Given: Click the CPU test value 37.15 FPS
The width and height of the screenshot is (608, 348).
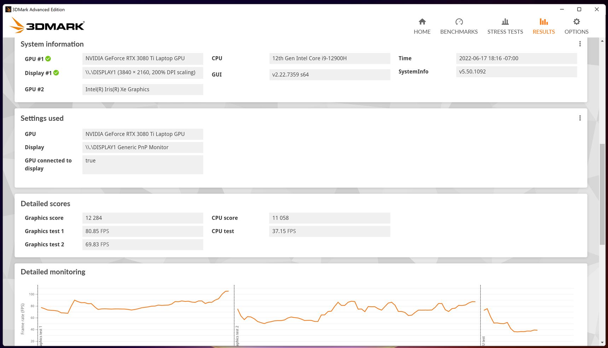Looking at the screenshot, I should (x=330, y=231).
